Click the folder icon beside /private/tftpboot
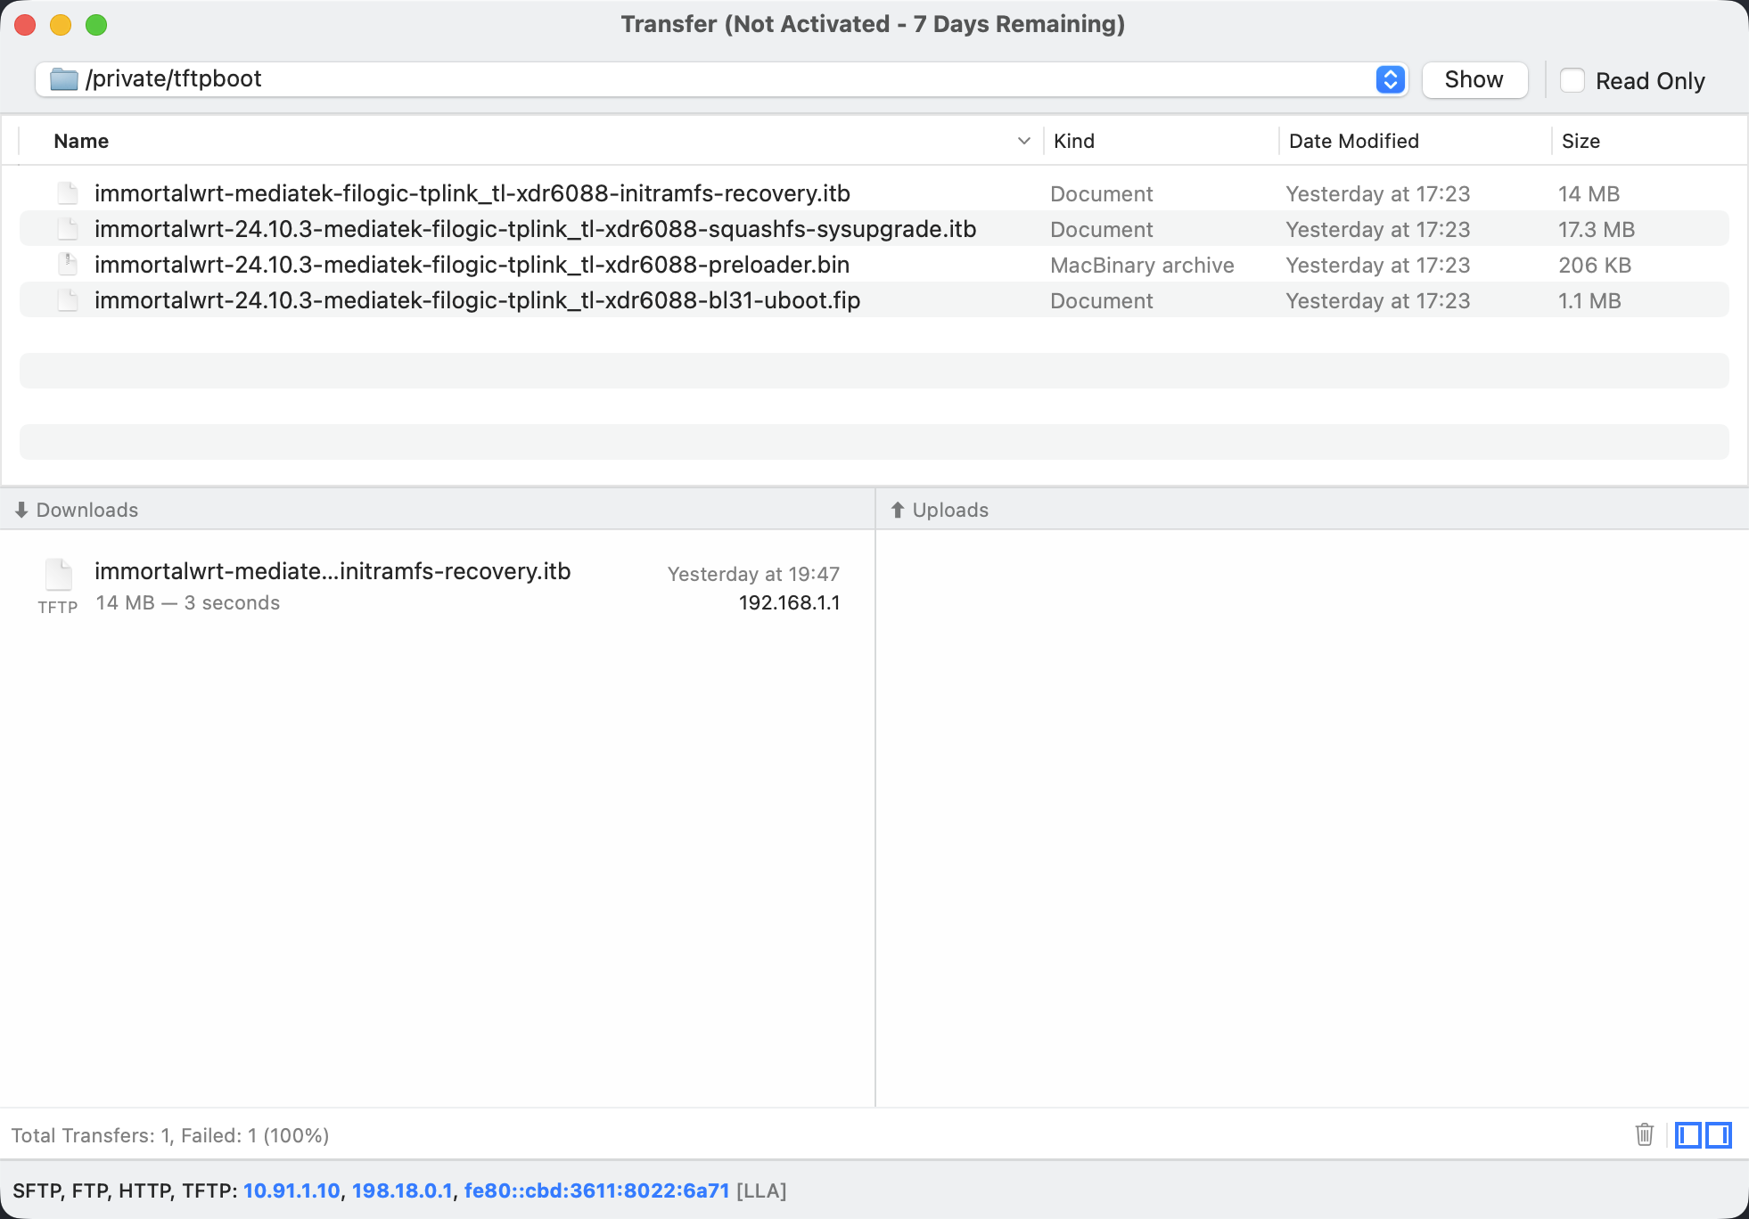The width and height of the screenshot is (1749, 1219). point(64,79)
